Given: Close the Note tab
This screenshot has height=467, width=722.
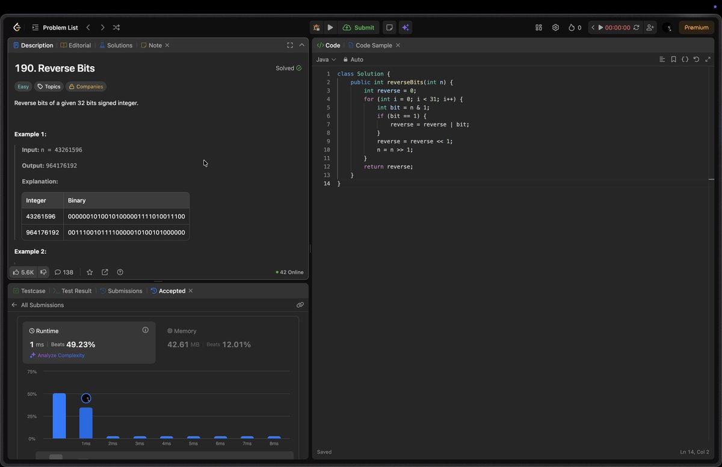Looking at the screenshot, I should (167, 45).
